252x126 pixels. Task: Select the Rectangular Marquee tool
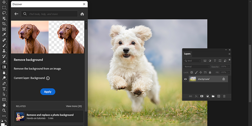click(4, 8)
